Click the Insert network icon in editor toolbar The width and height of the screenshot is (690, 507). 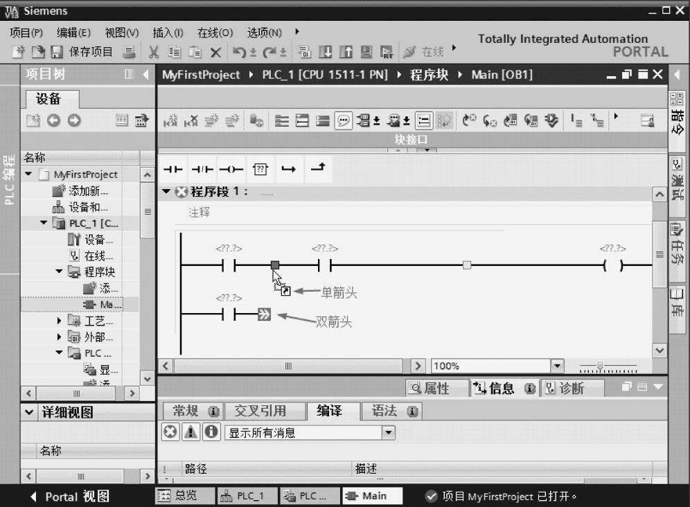point(170,121)
